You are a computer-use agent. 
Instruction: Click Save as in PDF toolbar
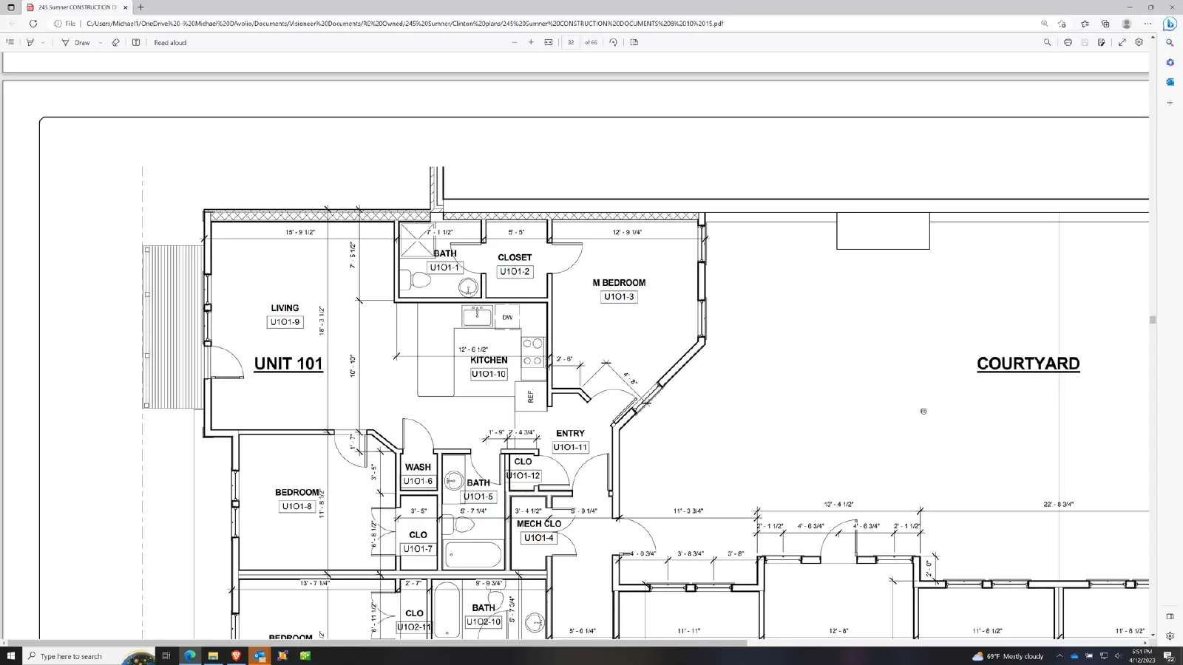[x=1102, y=42]
